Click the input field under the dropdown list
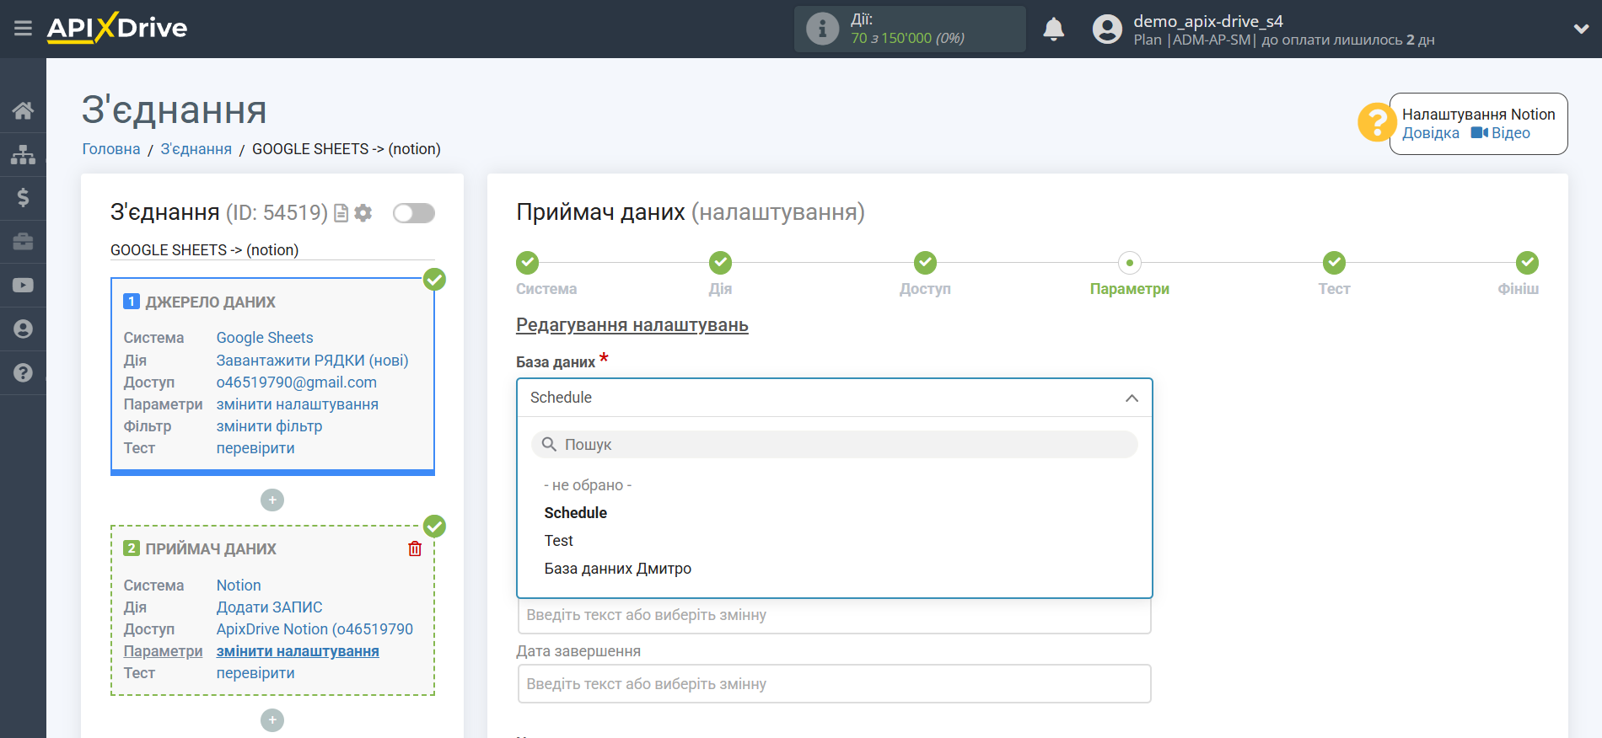Viewport: 1602px width, 738px height. coord(834,616)
